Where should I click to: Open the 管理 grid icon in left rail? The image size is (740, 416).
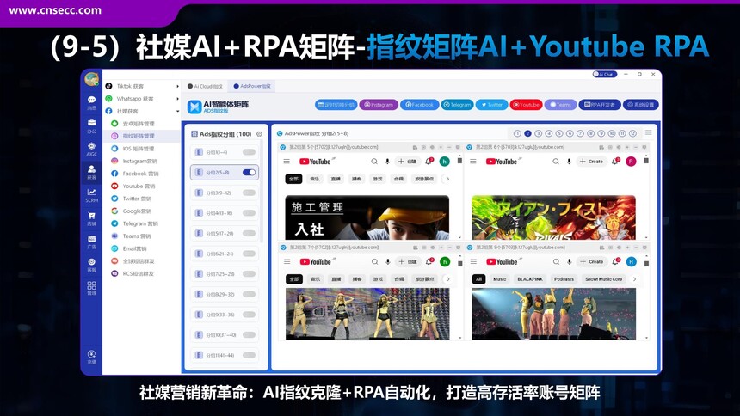pos(91,288)
